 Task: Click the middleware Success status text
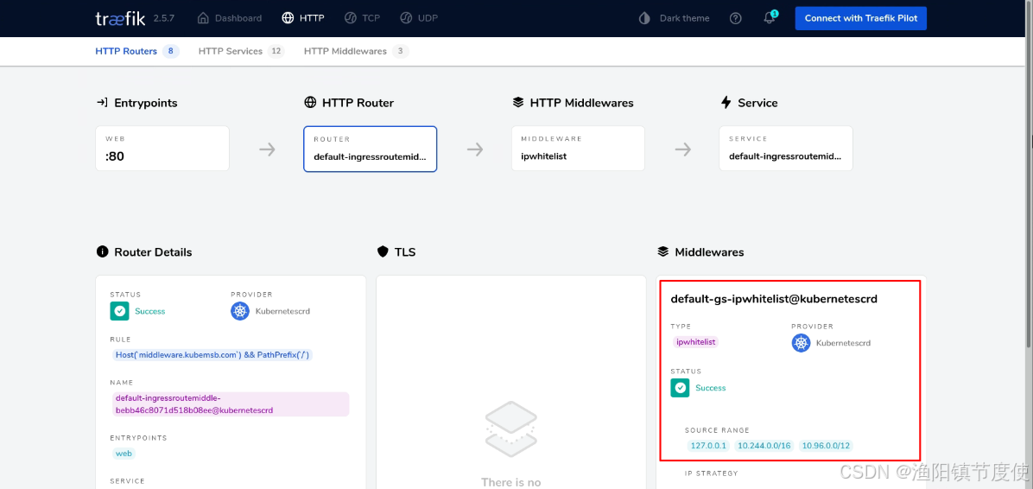click(711, 388)
